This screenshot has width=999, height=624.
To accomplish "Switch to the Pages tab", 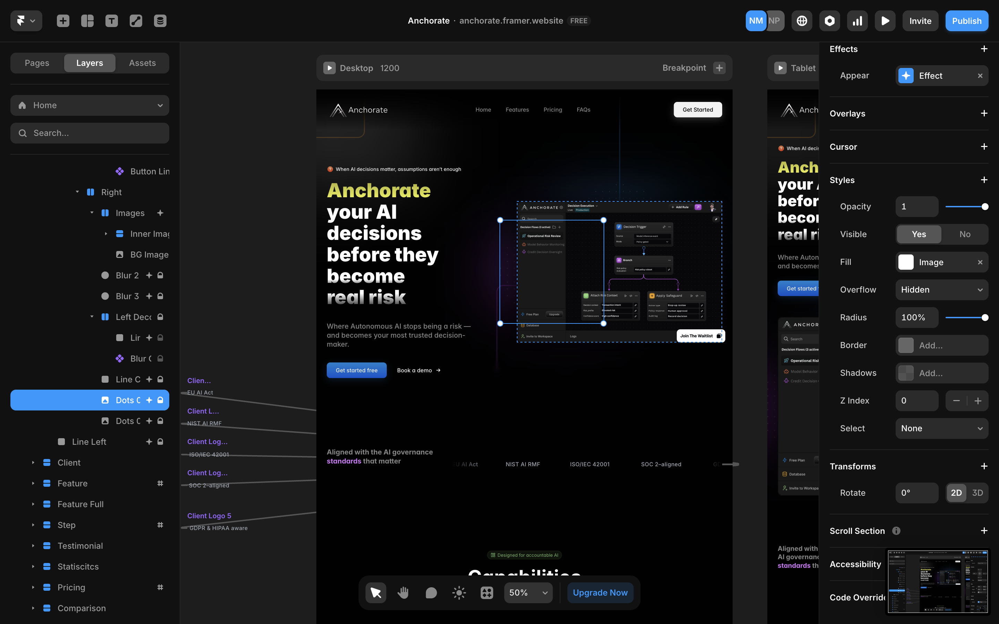I will (x=37, y=63).
